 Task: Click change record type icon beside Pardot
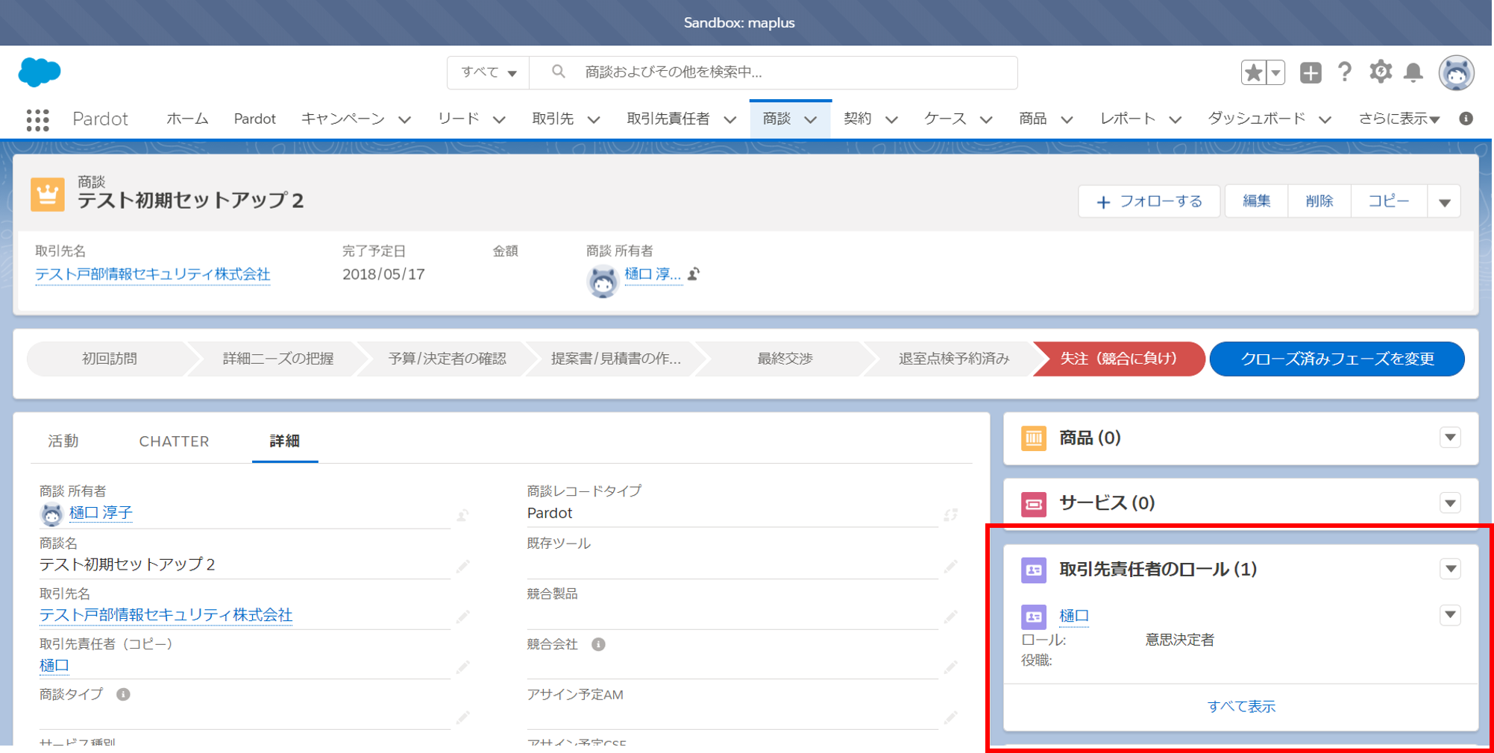(950, 514)
